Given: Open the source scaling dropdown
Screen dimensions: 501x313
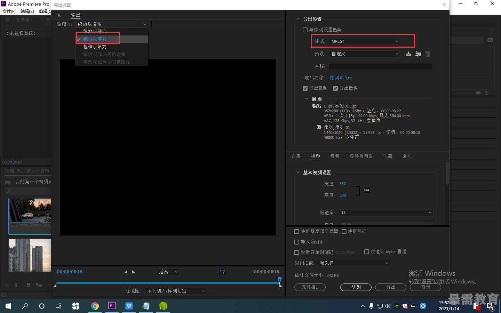Looking at the screenshot, I should tap(112, 24).
